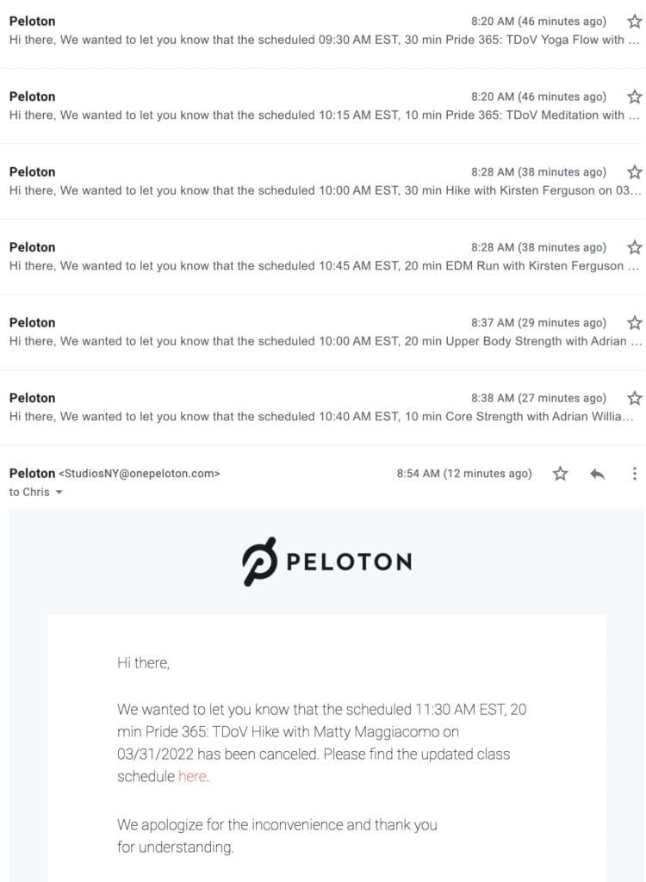Star the Upper Body Strength email
This screenshot has height=882, width=646.
coord(634,323)
